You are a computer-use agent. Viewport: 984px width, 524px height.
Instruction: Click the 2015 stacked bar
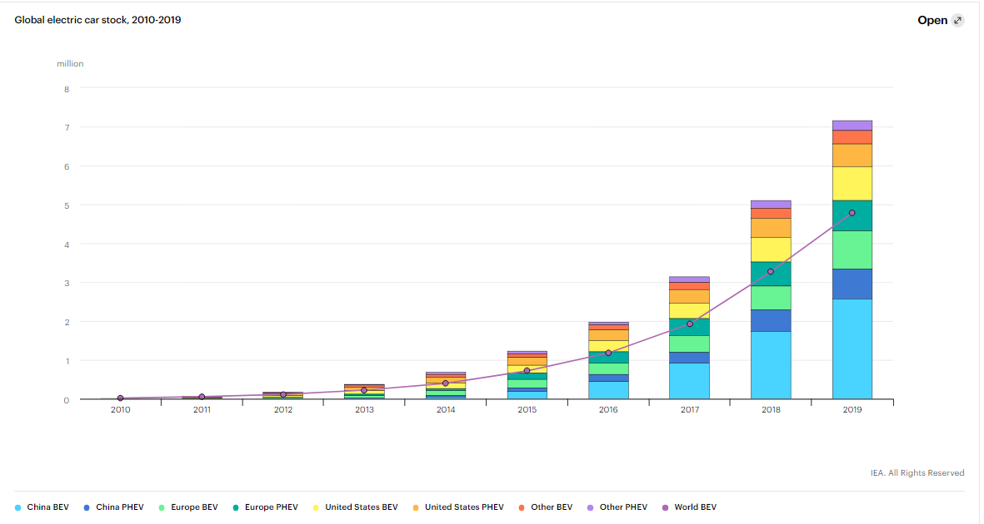[527, 375]
